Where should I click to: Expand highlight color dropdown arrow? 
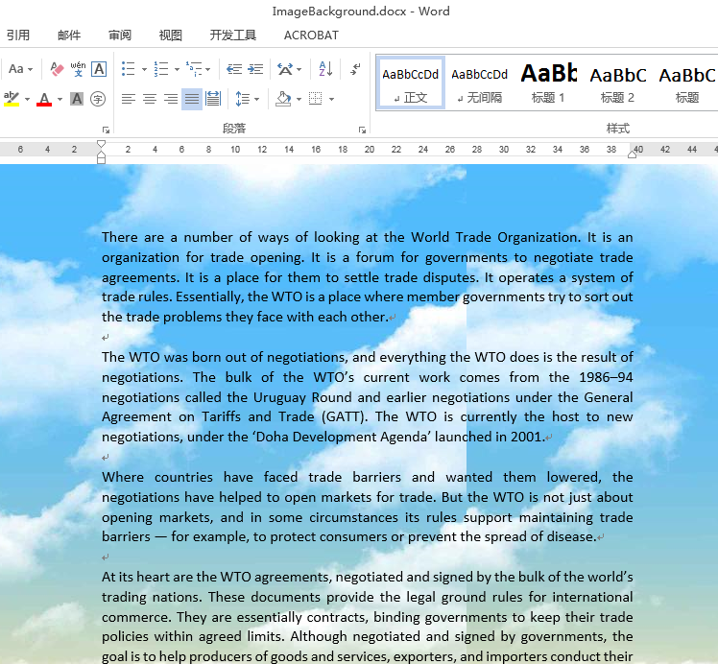(27, 99)
